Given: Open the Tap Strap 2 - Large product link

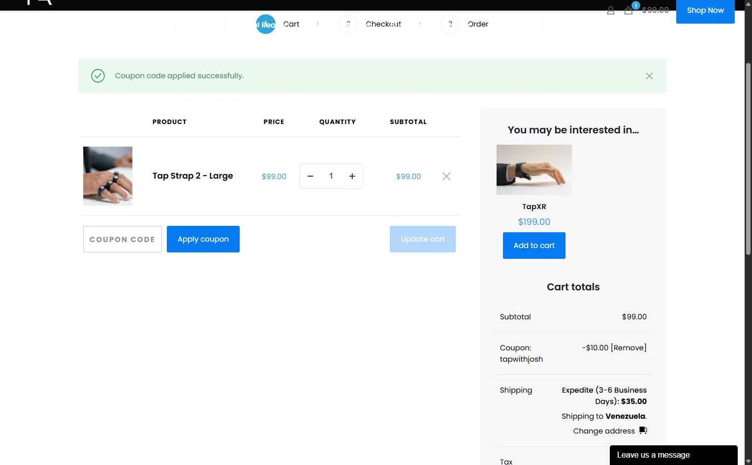Looking at the screenshot, I should [x=192, y=176].
